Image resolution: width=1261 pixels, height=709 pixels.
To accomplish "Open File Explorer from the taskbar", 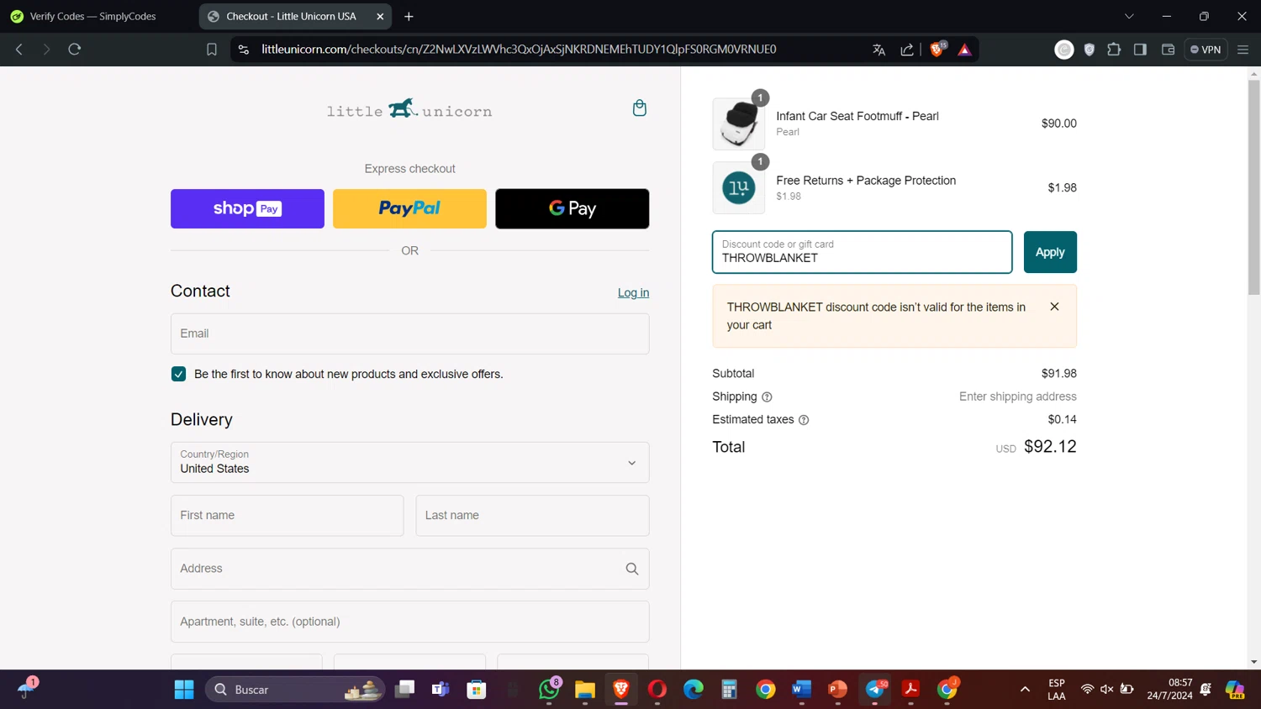I will (x=585, y=690).
